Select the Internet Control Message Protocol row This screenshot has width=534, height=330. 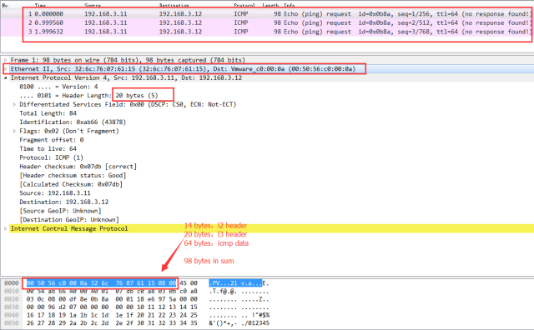click(69, 228)
